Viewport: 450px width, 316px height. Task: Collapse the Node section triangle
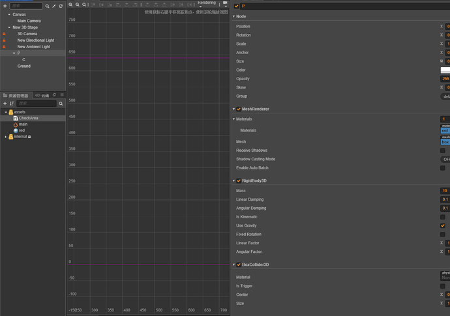point(234,16)
